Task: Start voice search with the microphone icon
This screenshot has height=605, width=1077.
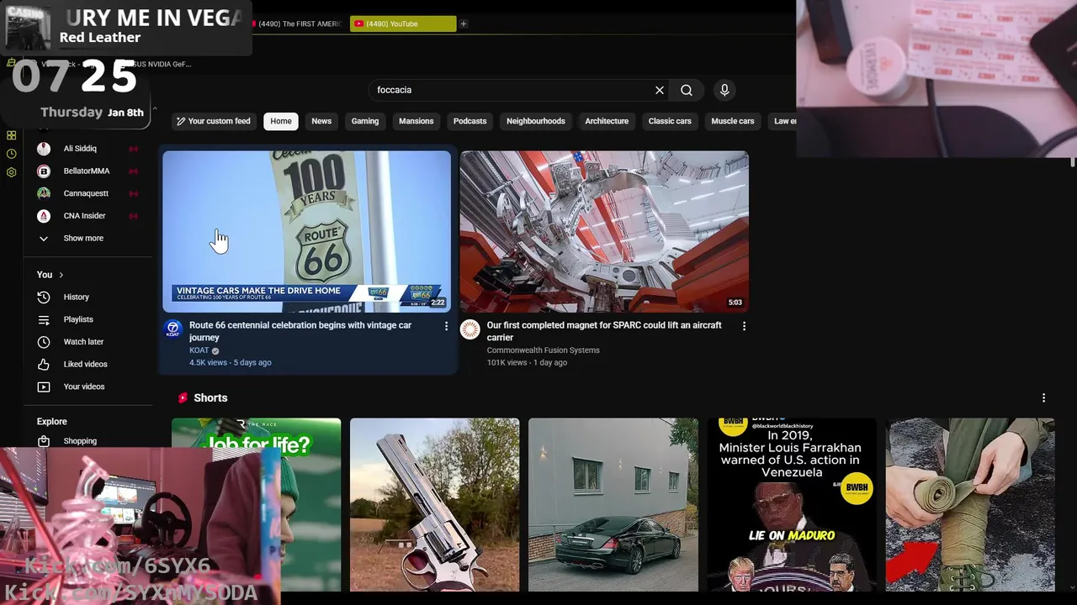Action: [x=724, y=90]
